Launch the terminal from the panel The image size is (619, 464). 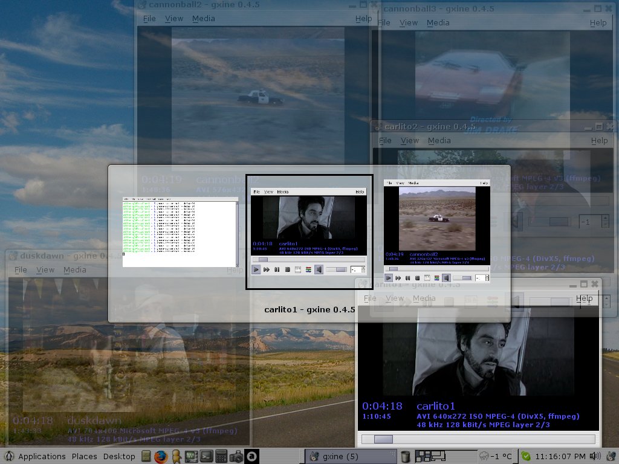[x=207, y=457]
